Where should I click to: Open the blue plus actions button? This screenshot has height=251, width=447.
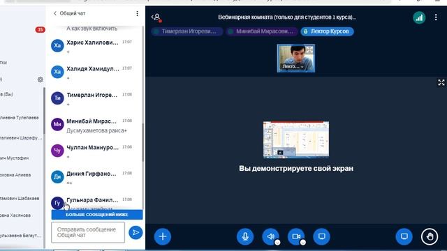pyautogui.click(x=163, y=236)
